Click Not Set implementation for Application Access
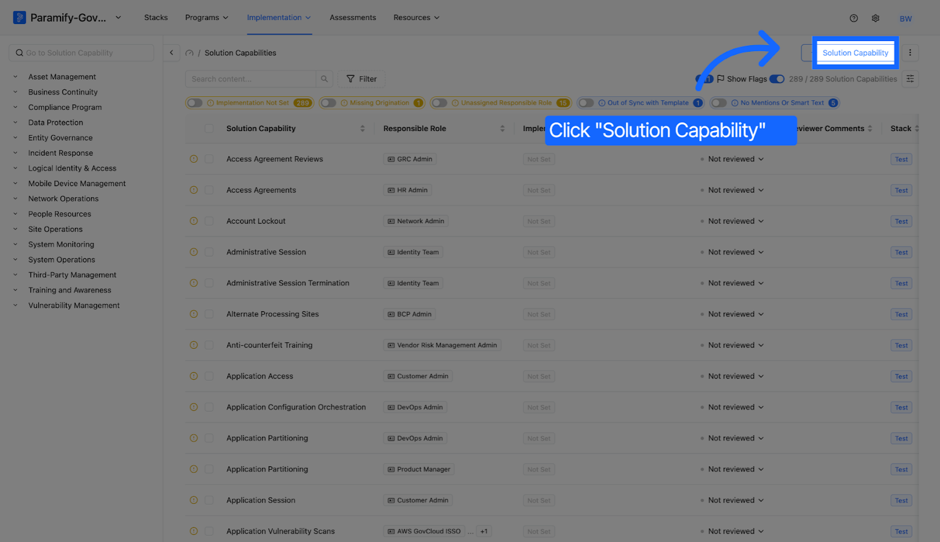Image resolution: width=940 pixels, height=542 pixels. pos(539,376)
